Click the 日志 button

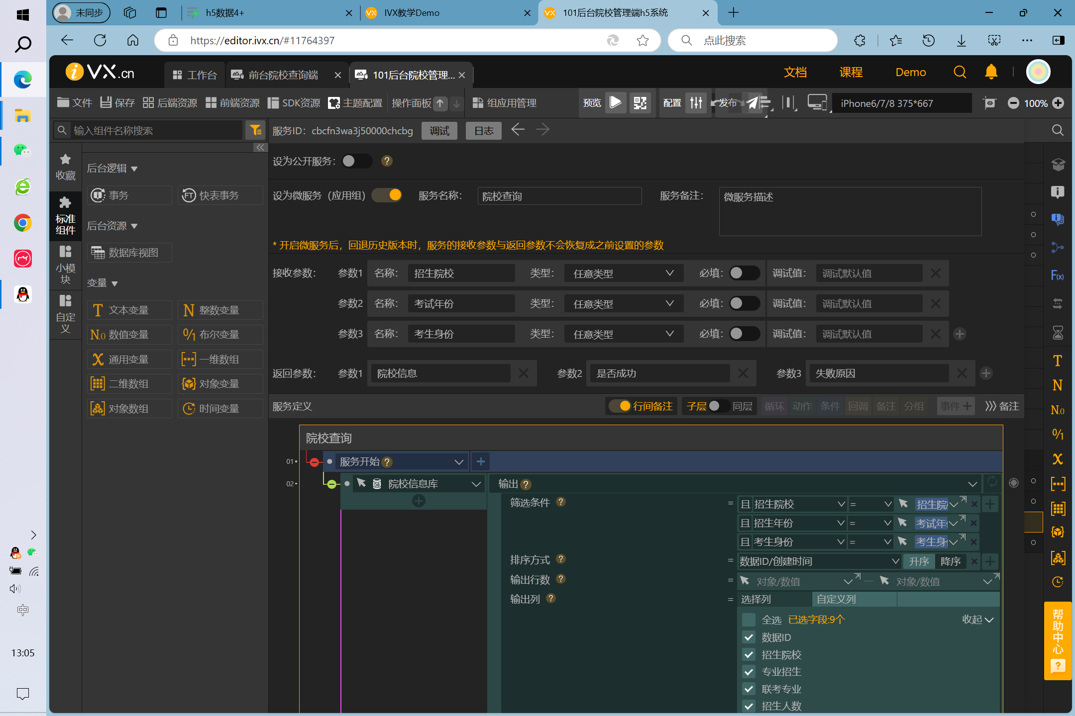(484, 131)
